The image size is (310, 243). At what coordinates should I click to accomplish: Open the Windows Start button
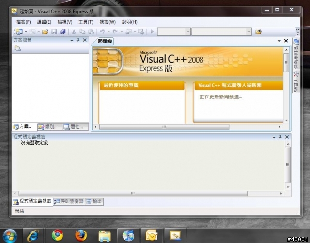pos(10,236)
